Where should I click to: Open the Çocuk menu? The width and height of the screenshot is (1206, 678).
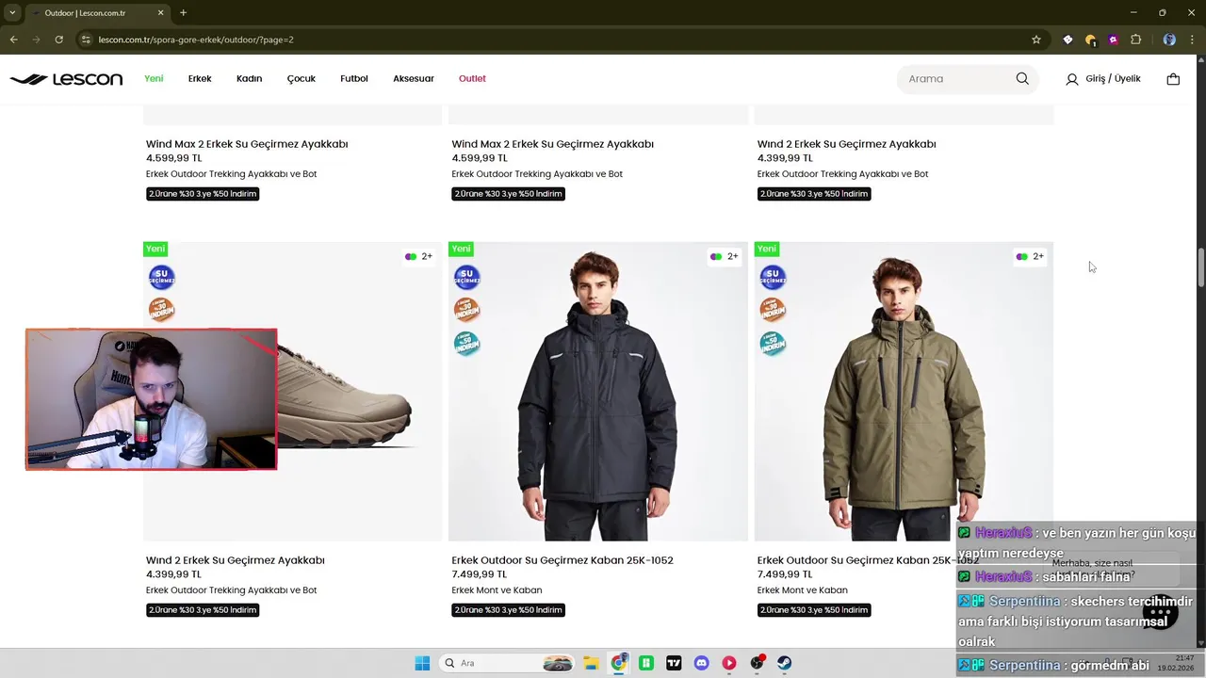pos(301,79)
